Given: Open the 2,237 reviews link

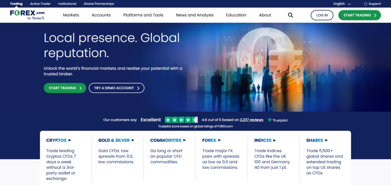Looking at the screenshot, I should click(252, 120).
